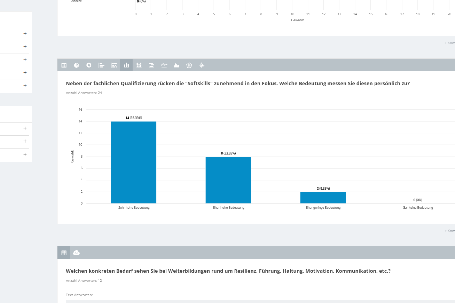Expand topmost plus row in upper sidebar panel
Screen dimensions: 455x303
click(25, 34)
